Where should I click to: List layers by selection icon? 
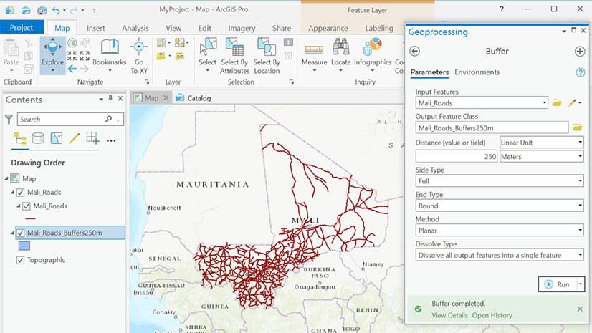click(56, 138)
